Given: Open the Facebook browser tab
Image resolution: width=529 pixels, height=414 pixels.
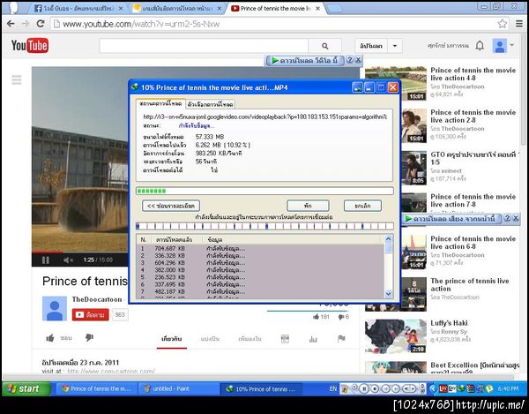Looking at the screenshot, I should coord(79,9).
